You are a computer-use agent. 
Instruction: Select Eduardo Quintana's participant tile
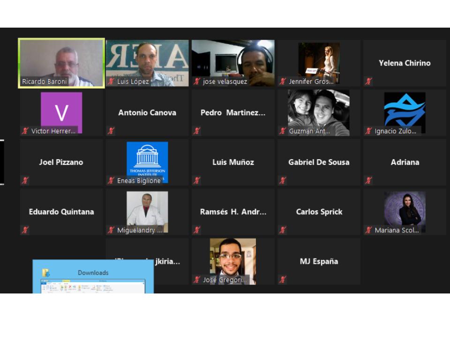pos(61,212)
